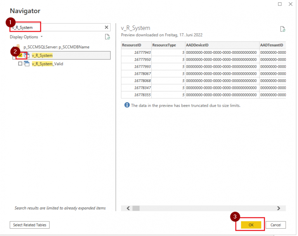Click the blue info icon for truncated preview
Screen dimensions: 298x236
tap(127, 105)
